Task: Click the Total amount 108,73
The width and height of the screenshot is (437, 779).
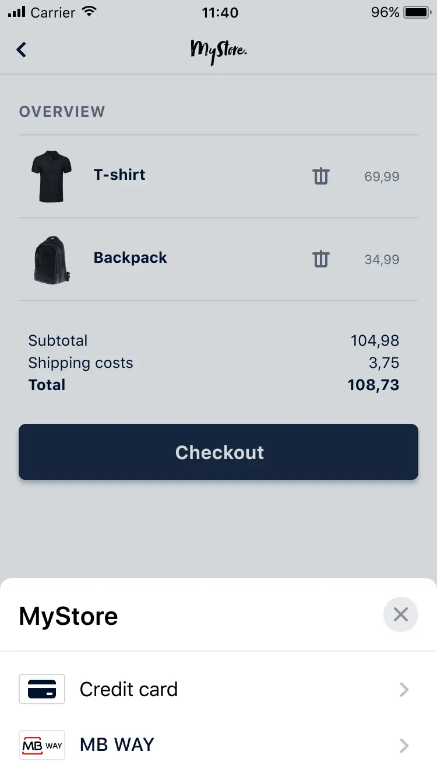Action: click(373, 384)
